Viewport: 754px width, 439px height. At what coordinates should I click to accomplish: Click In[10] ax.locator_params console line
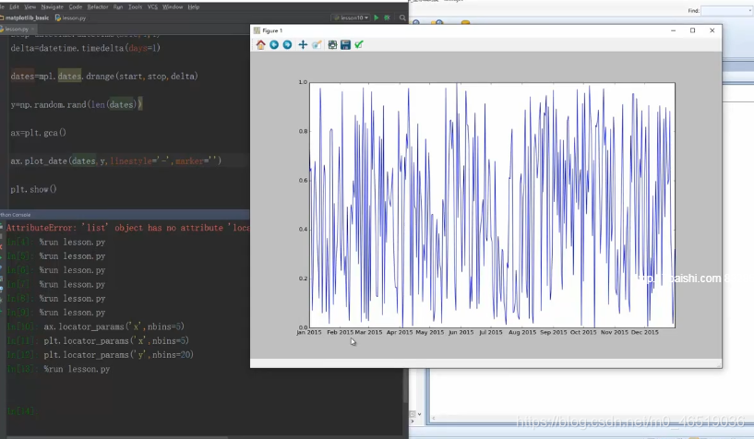pyautogui.click(x=96, y=326)
